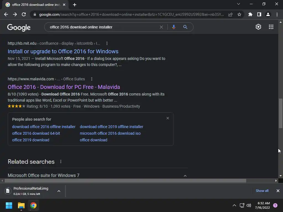283x212 pixels.
Task: Open the Google apps grid
Action: (271, 27)
